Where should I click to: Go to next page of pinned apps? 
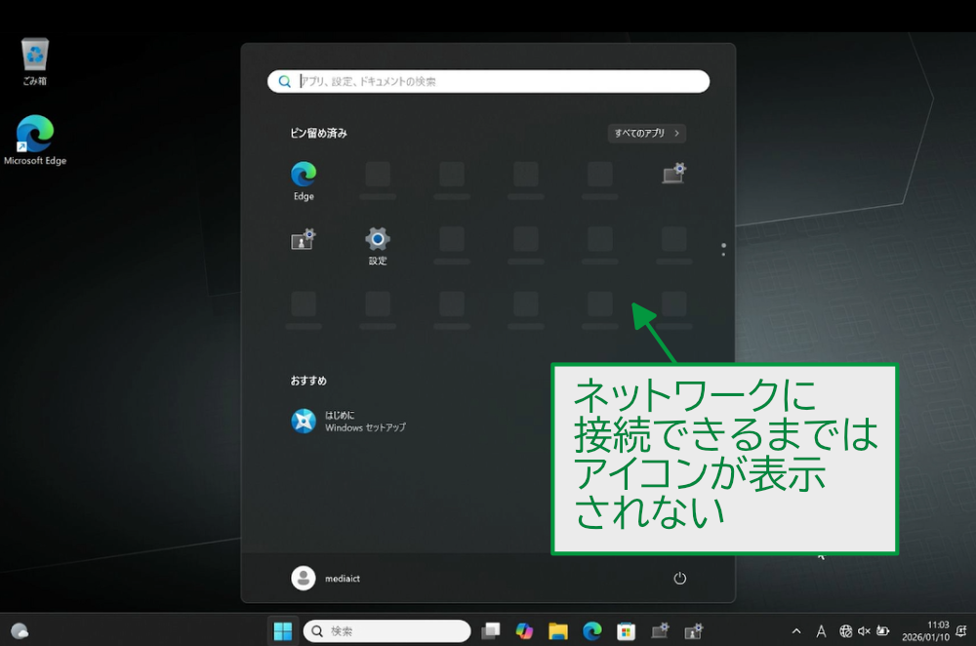point(723,254)
